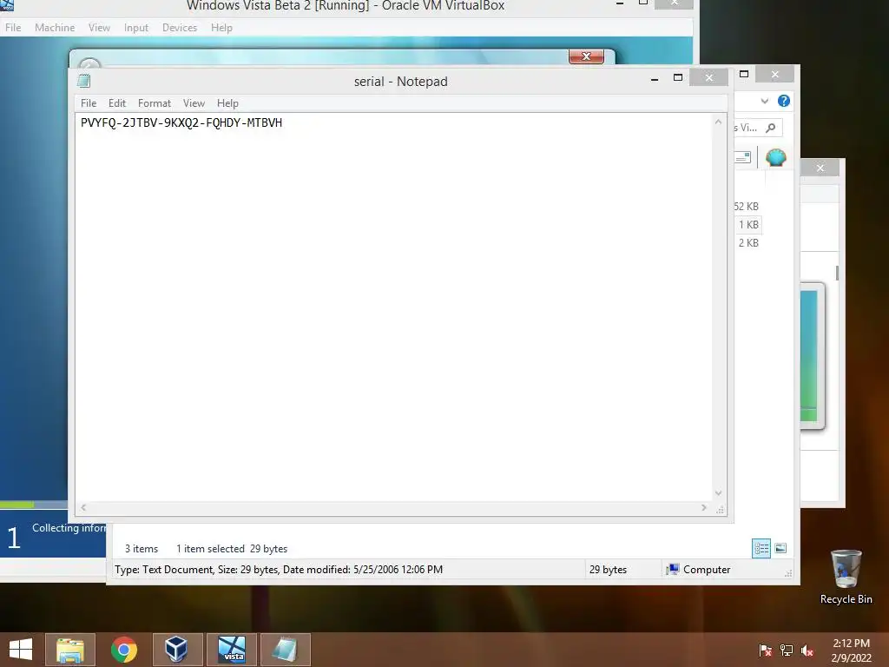
Task: Open the taskbar clock and date
Action: click(851, 650)
